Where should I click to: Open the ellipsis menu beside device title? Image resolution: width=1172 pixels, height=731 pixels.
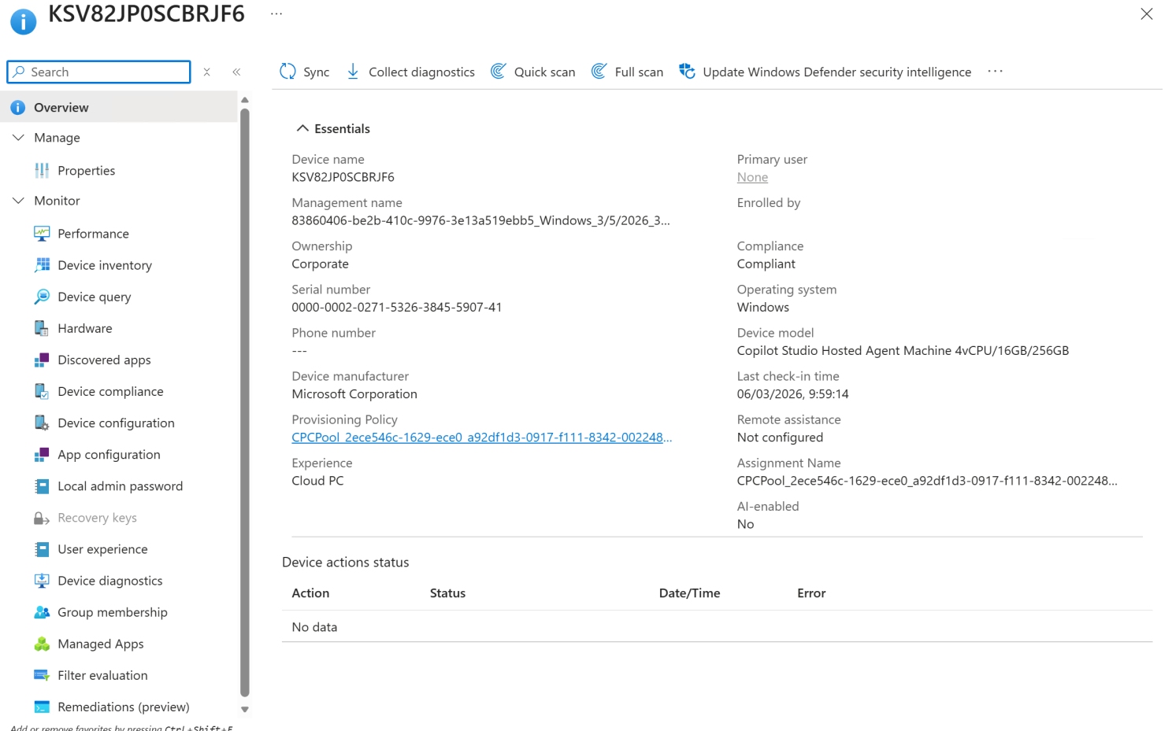[276, 14]
